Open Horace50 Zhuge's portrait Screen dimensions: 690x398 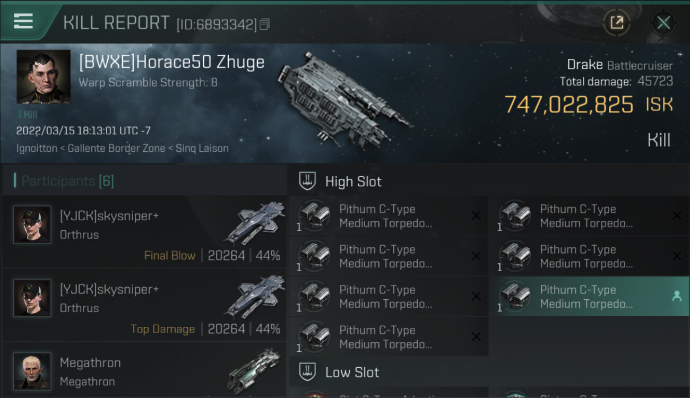coord(44,76)
